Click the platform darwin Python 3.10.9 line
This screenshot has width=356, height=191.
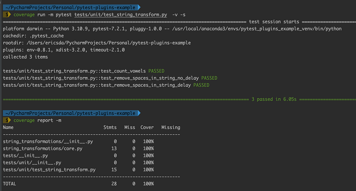(172, 29)
